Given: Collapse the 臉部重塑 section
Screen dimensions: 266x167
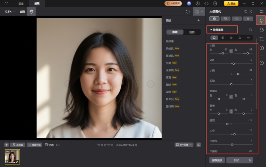Looking at the screenshot, I should [211, 30].
